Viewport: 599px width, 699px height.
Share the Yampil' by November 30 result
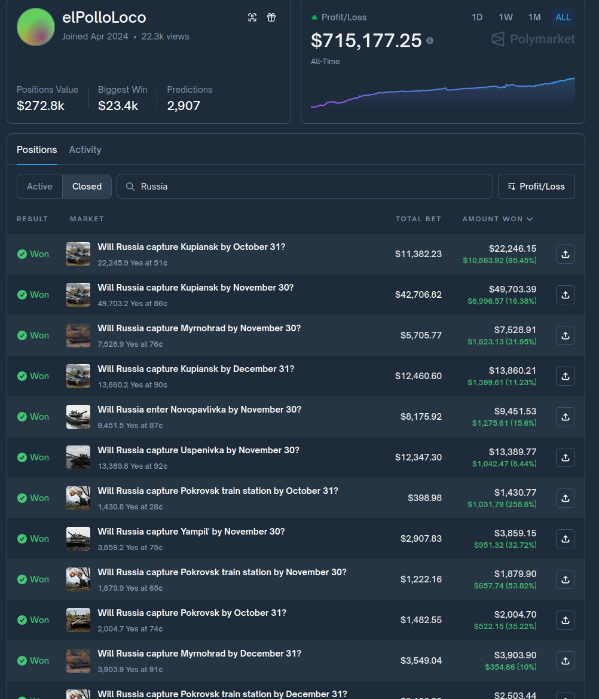pyautogui.click(x=565, y=539)
